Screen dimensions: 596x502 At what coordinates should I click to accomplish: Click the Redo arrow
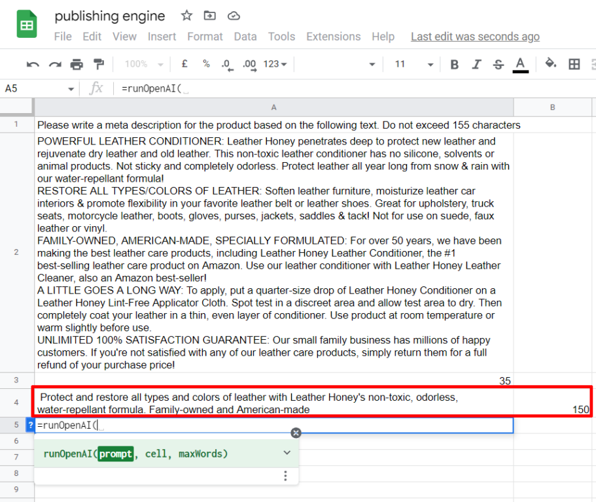55,64
